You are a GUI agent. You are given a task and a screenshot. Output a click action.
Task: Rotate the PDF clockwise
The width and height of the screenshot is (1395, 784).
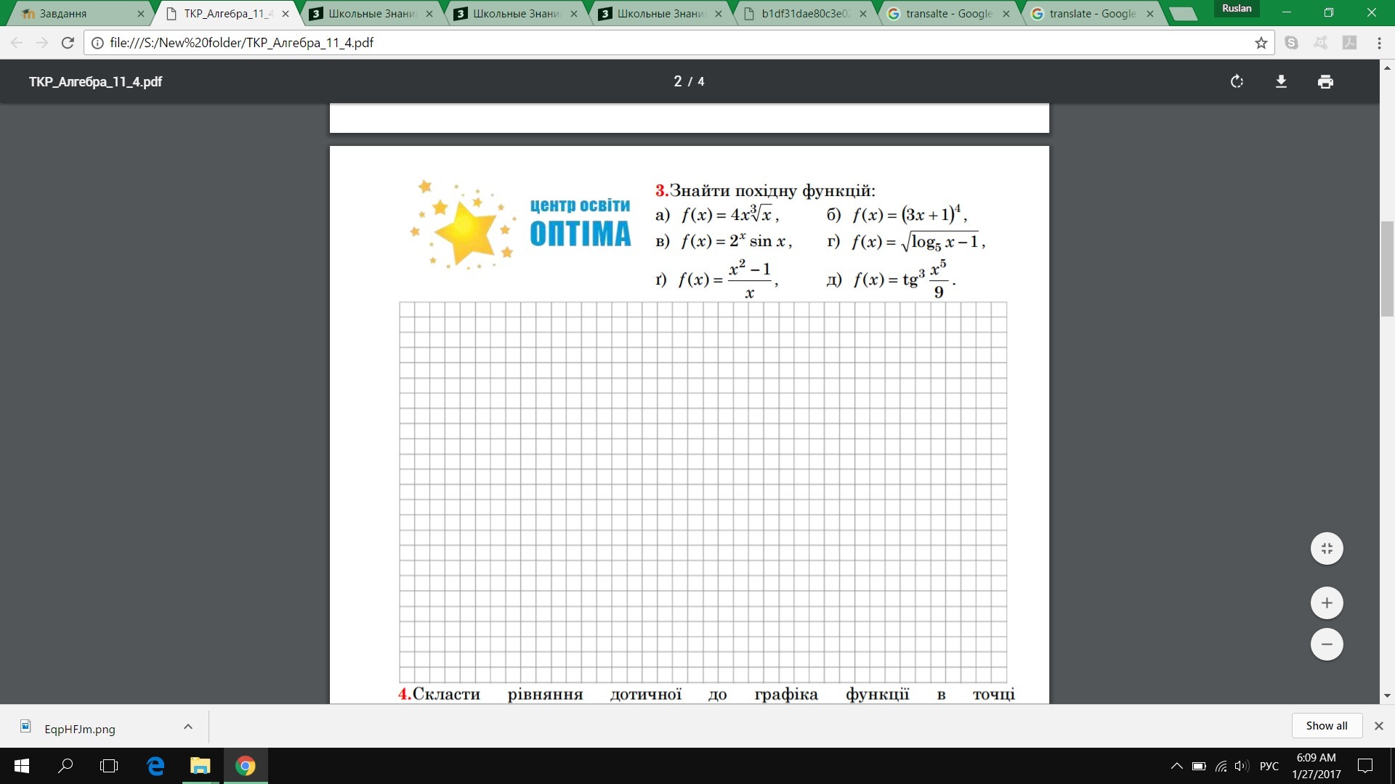[1237, 81]
